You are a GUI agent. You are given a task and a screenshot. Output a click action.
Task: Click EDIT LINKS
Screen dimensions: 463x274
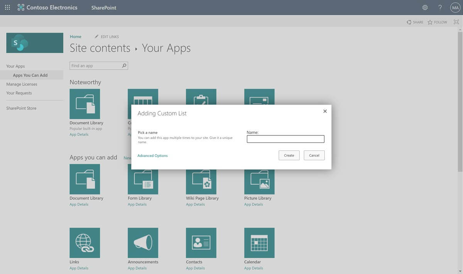point(107,37)
